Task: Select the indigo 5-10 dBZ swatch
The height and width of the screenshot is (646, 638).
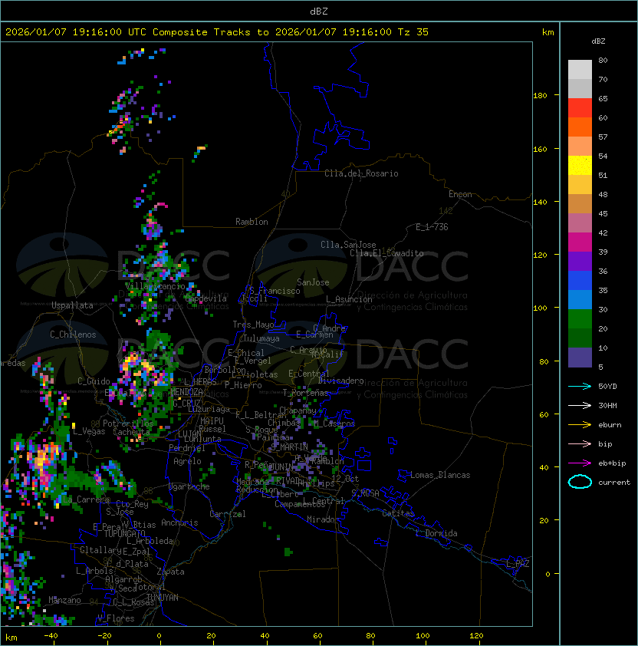Action: tap(580, 357)
